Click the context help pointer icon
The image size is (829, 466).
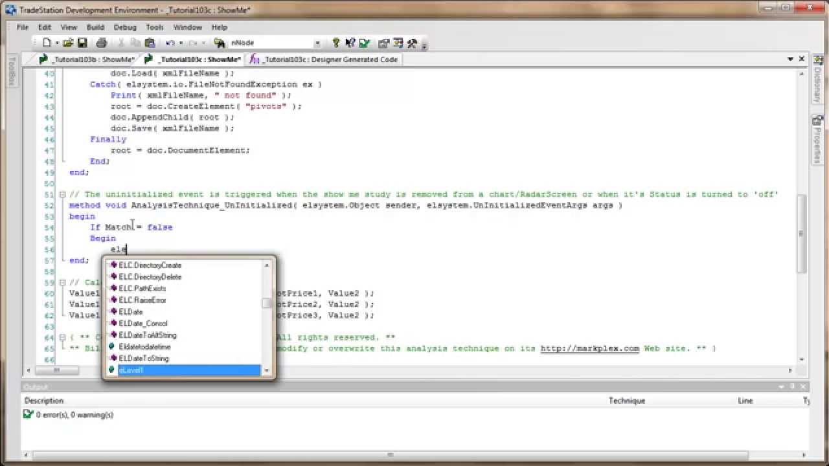click(350, 43)
